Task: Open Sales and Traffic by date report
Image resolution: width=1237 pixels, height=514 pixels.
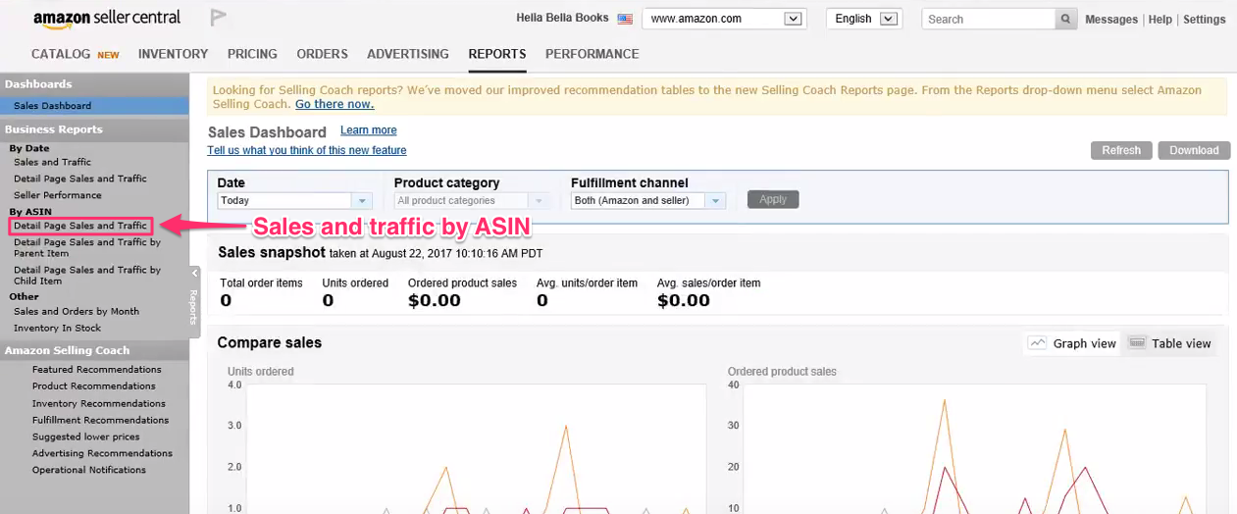Action: (52, 162)
